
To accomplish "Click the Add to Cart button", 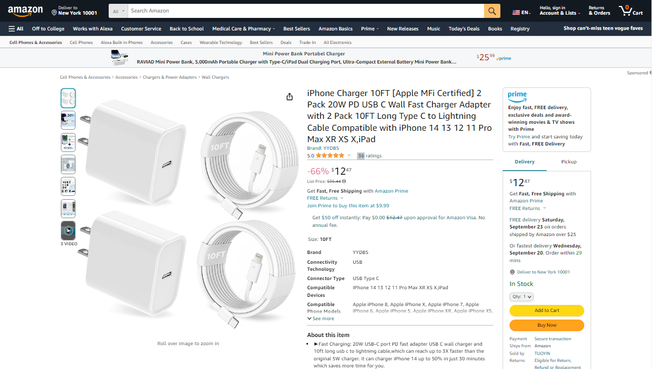I will [547, 310].
